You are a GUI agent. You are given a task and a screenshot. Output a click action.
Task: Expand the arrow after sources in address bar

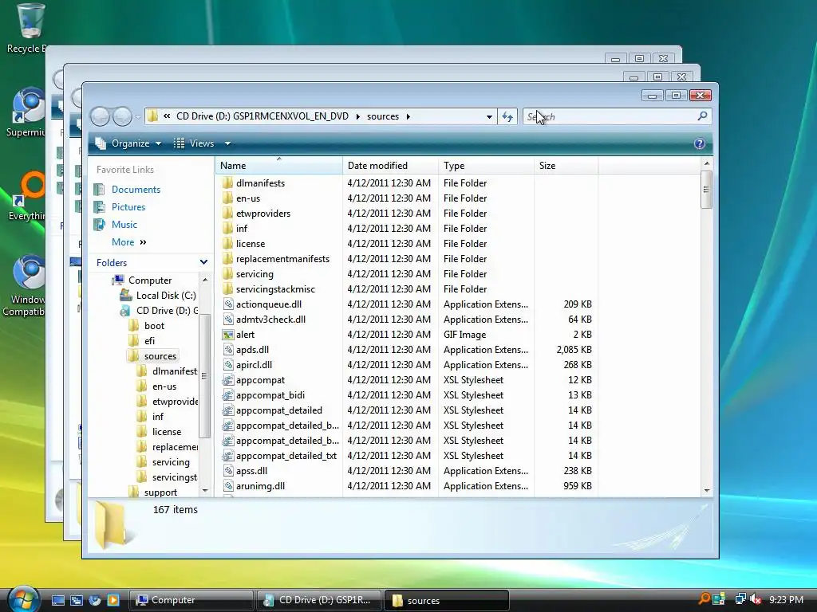click(408, 116)
